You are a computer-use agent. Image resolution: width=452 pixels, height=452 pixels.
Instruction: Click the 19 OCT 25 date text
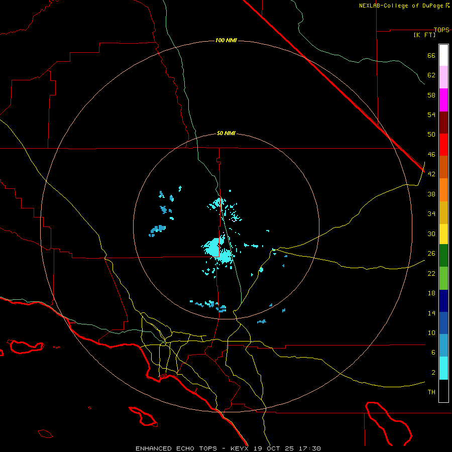pos(274,448)
